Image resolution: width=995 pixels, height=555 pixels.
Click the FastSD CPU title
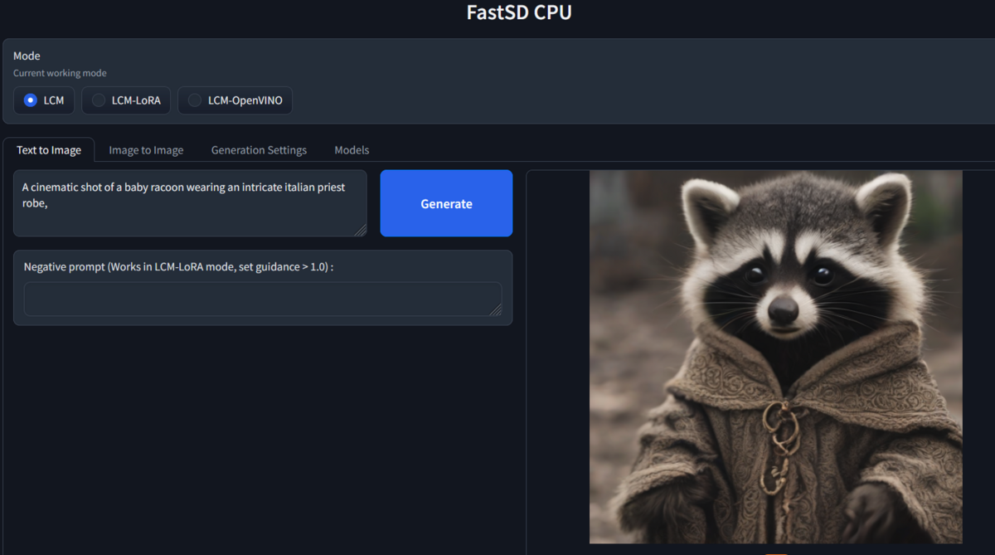coord(519,12)
